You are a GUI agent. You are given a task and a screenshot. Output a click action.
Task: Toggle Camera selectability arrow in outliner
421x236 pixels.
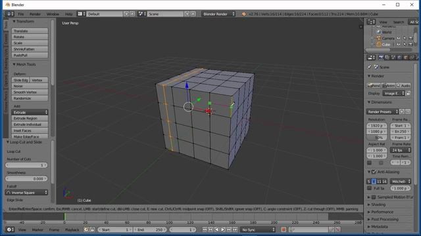pos(405,38)
